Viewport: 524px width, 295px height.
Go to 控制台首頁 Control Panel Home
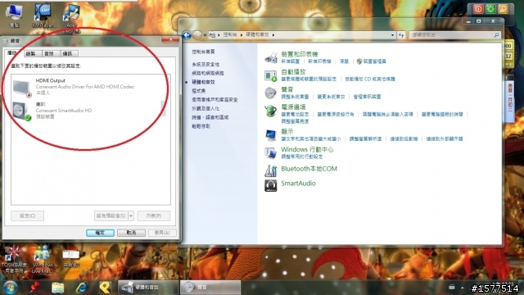(203, 52)
